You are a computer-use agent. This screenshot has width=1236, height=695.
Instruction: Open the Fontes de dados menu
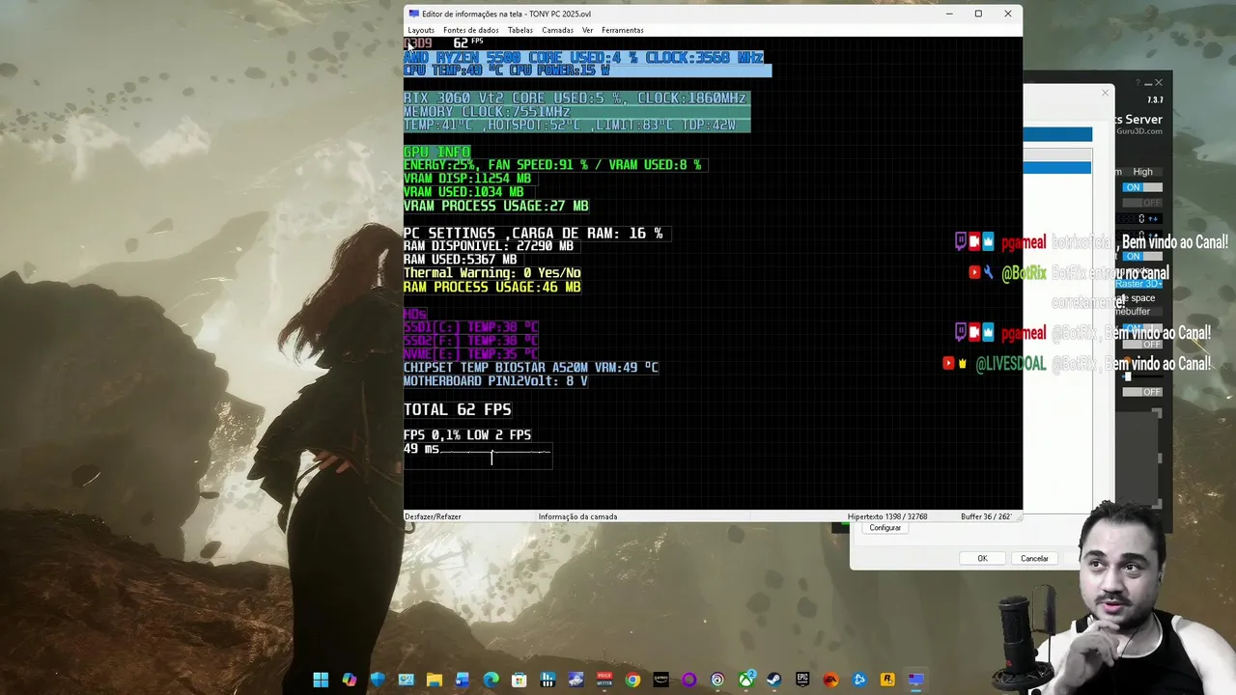[x=471, y=30]
